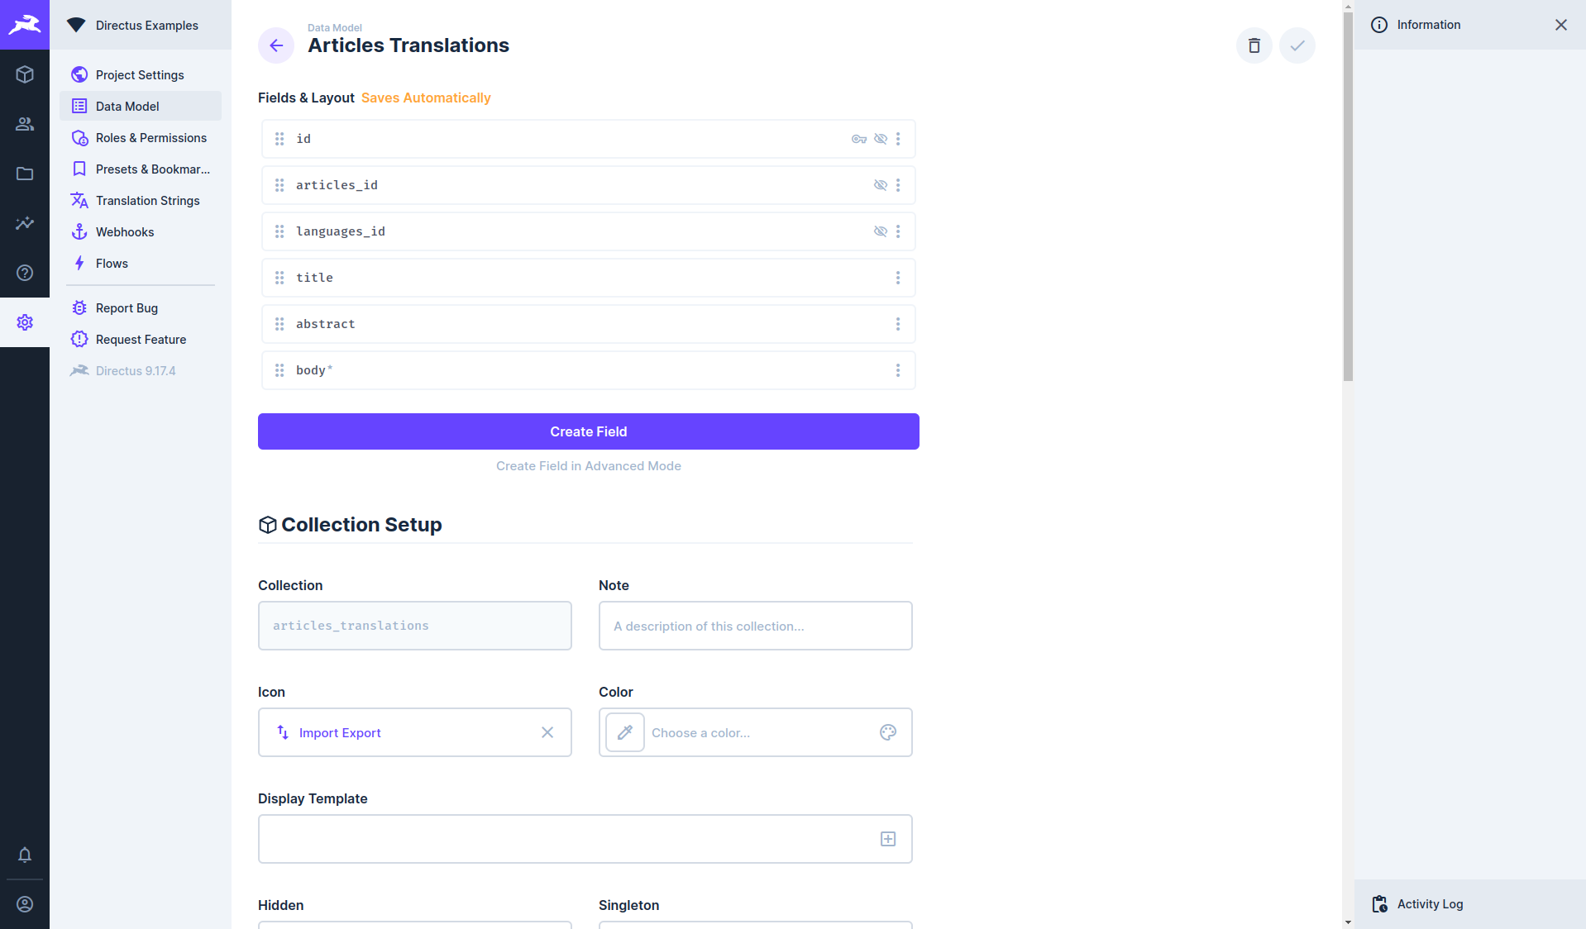Save changes with the checkmark icon
Viewport: 1586px width, 929px height.
pos(1297,45)
